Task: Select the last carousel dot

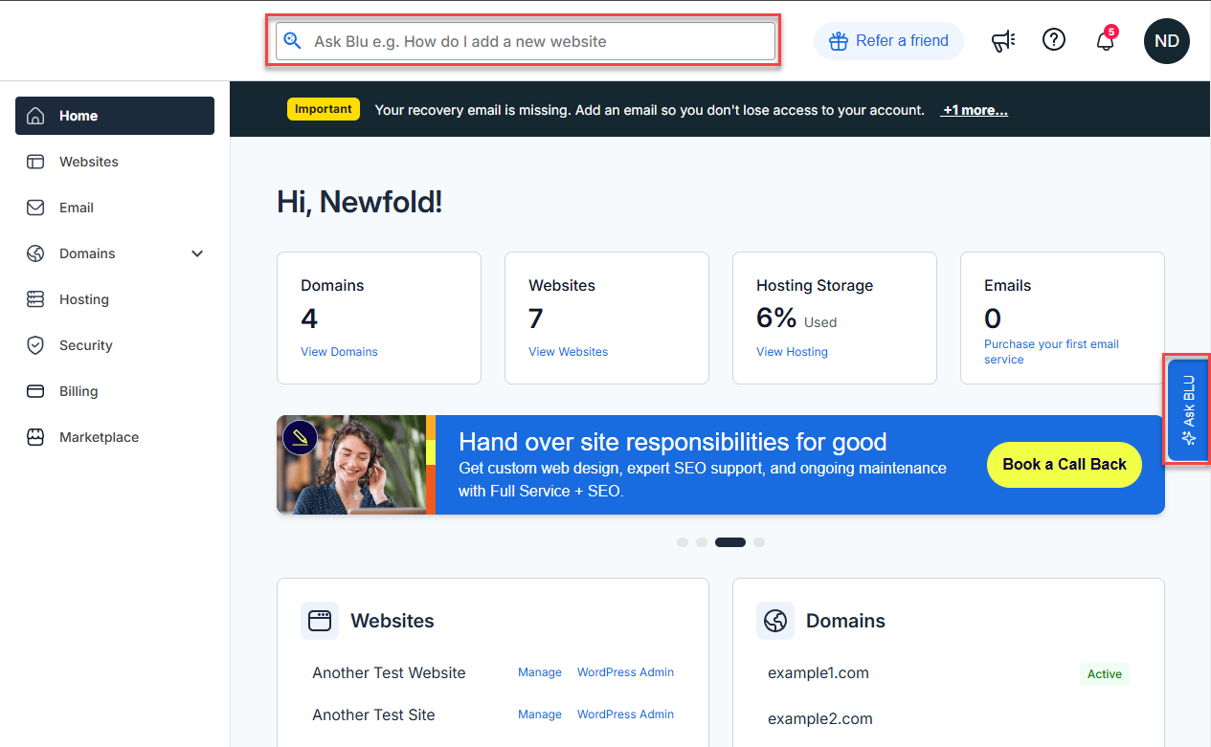Action: coord(759,542)
